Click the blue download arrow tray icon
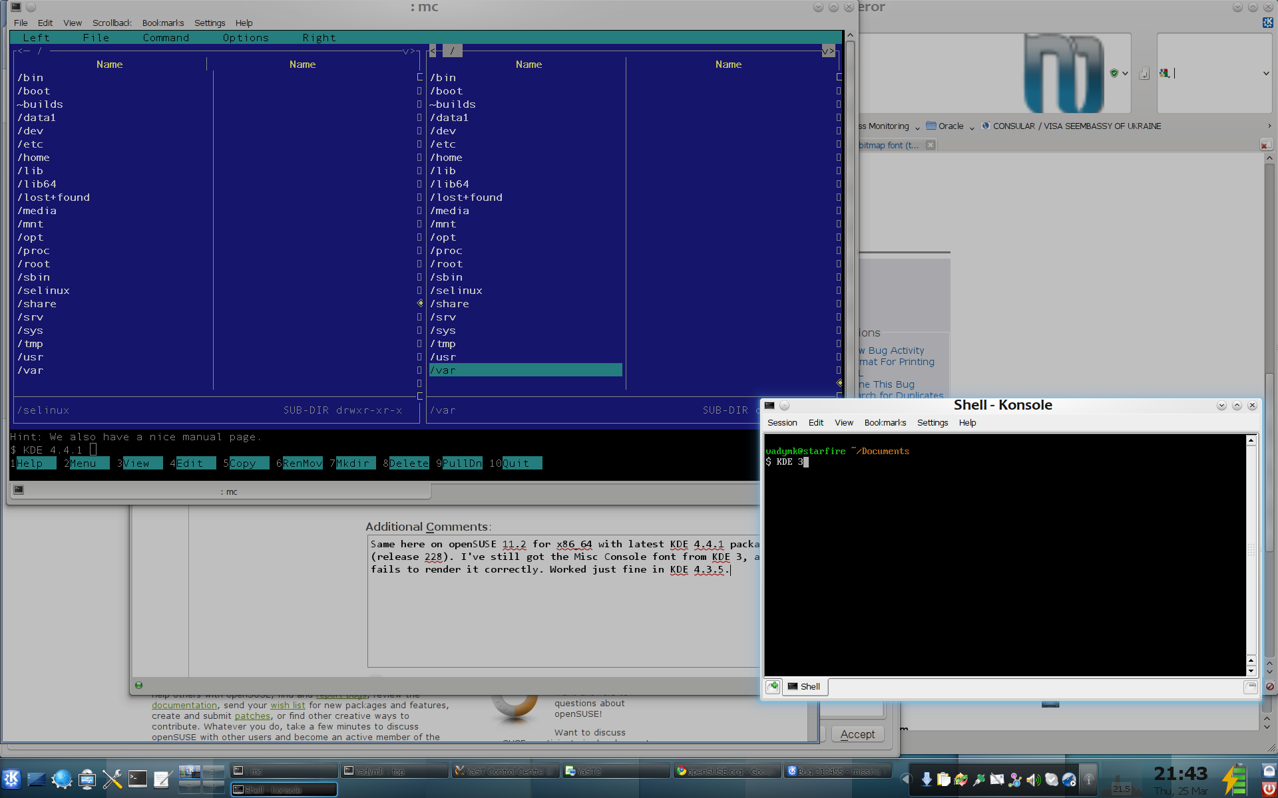Viewport: 1278px width, 798px height. tap(926, 779)
